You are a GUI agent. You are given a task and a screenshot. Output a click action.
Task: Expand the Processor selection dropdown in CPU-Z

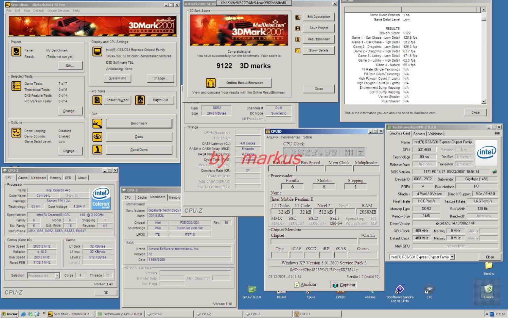pyautogui.click(x=57, y=275)
